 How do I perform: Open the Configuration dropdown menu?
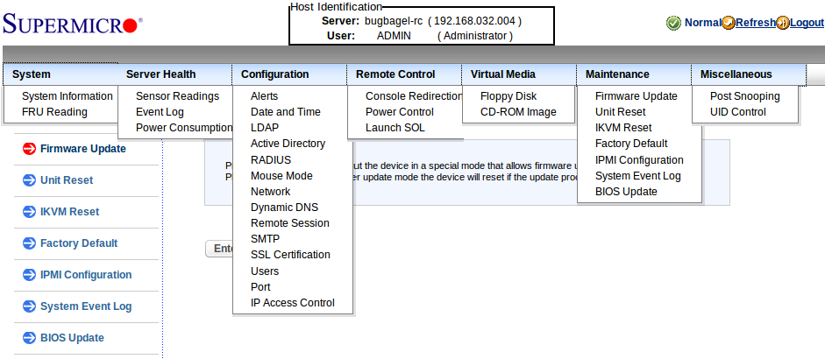point(274,74)
